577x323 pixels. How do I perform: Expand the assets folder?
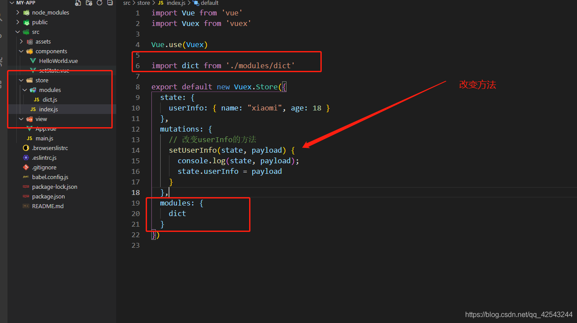(x=22, y=41)
